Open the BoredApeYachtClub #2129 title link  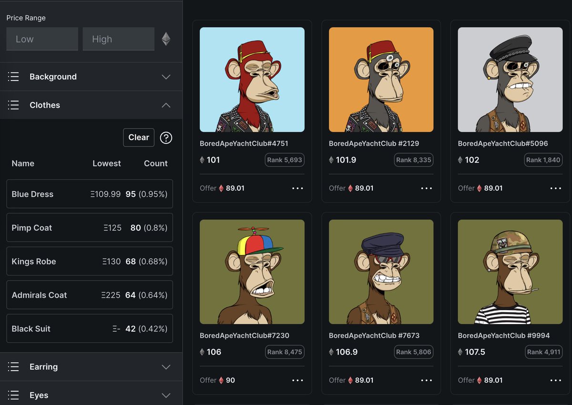[x=374, y=143]
